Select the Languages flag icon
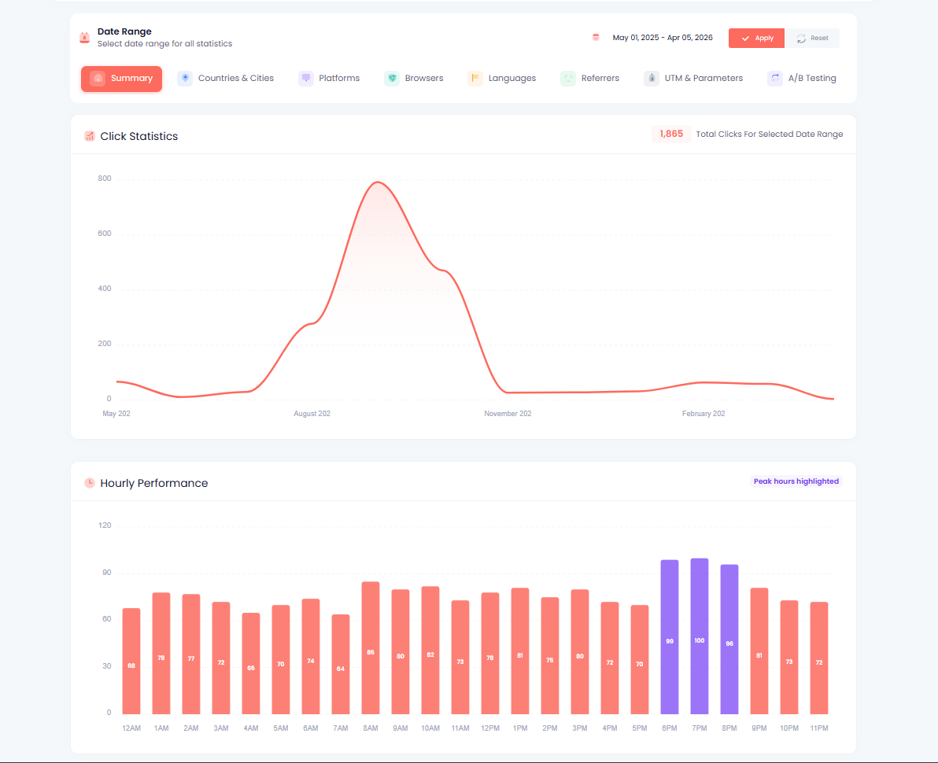This screenshot has width=938, height=763. [x=475, y=78]
